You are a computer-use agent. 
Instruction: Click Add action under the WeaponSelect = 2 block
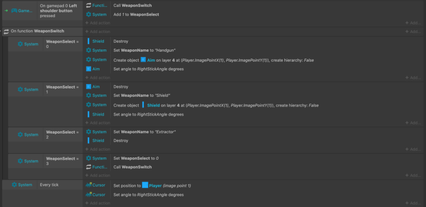97,149
